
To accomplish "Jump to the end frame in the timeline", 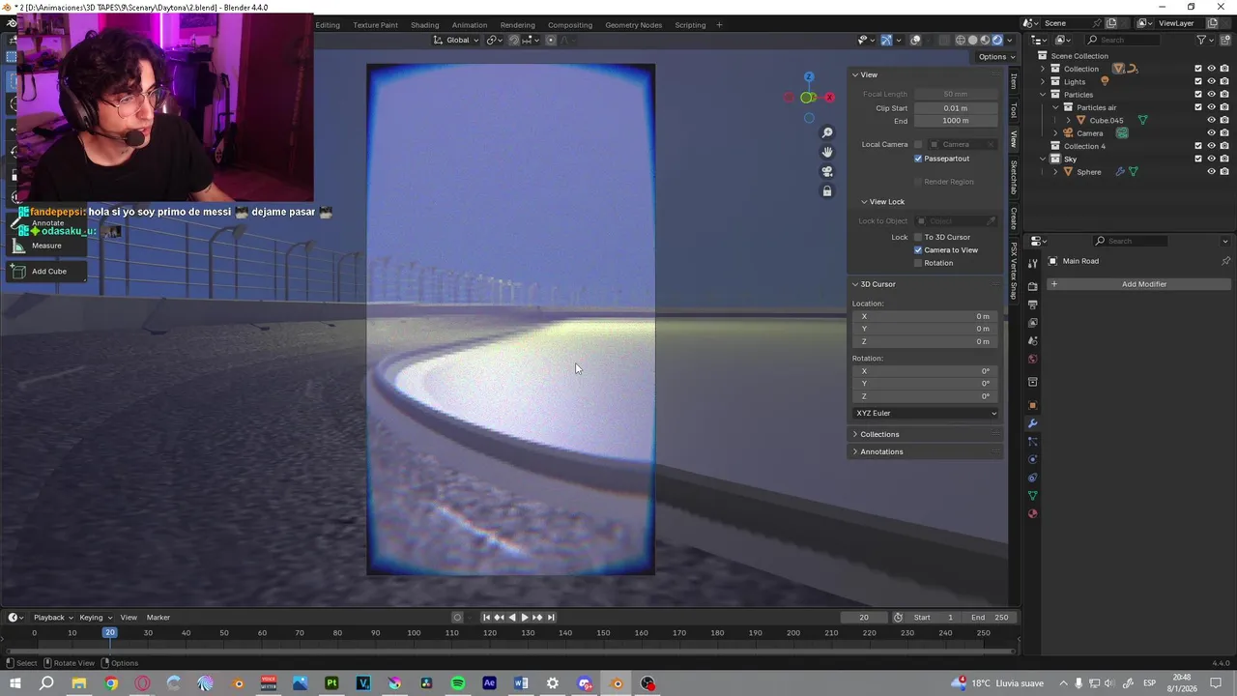I will [551, 618].
